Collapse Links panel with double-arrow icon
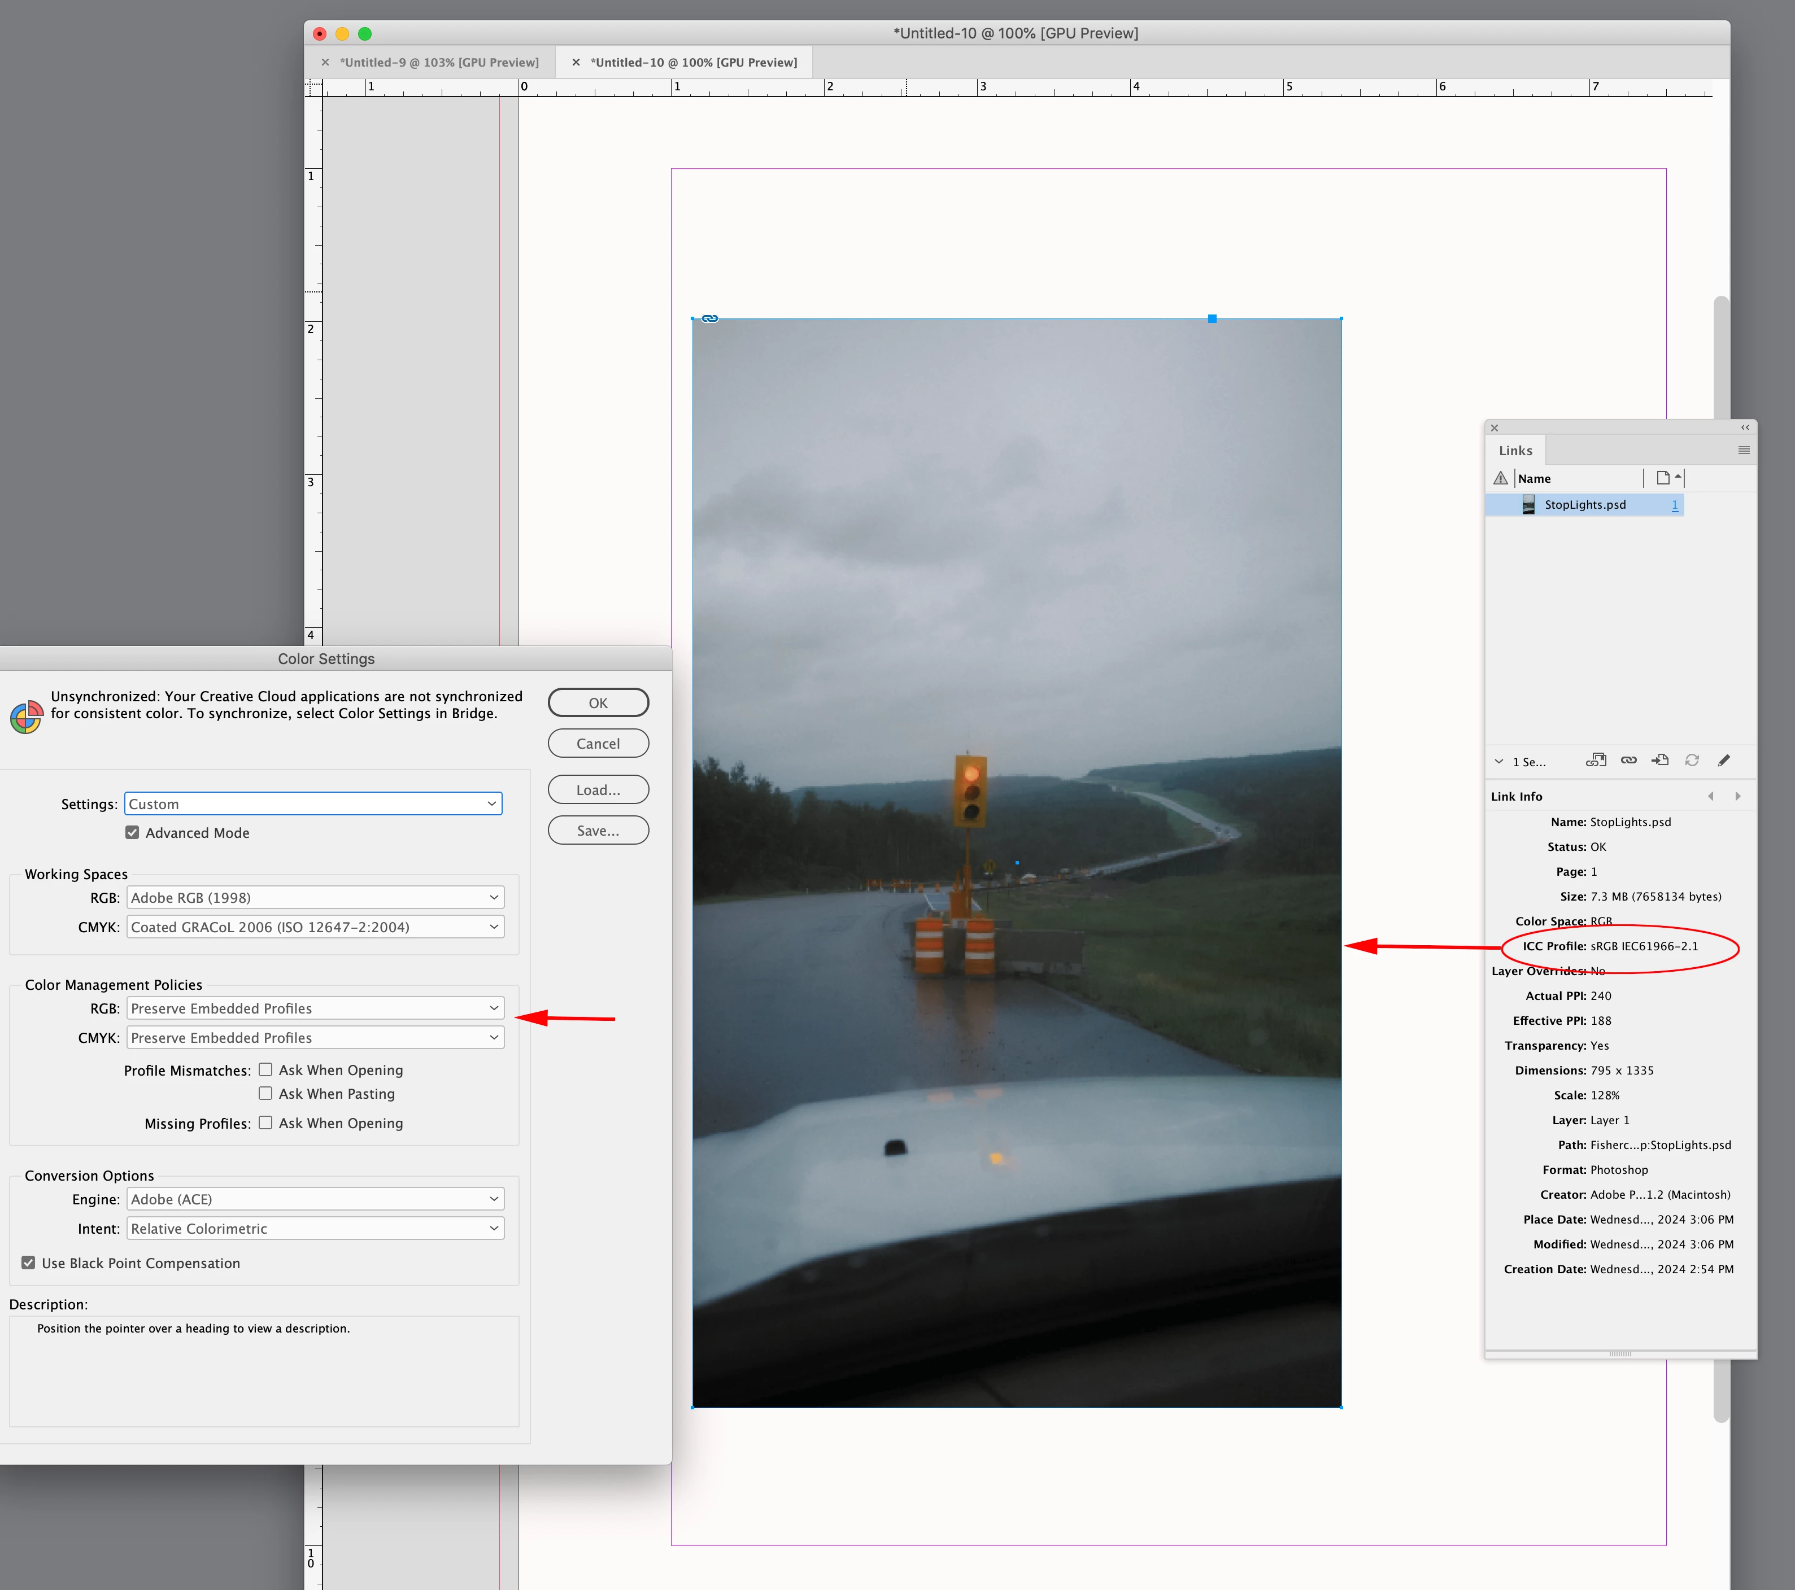Viewport: 1795px width, 1590px height. point(1744,427)
